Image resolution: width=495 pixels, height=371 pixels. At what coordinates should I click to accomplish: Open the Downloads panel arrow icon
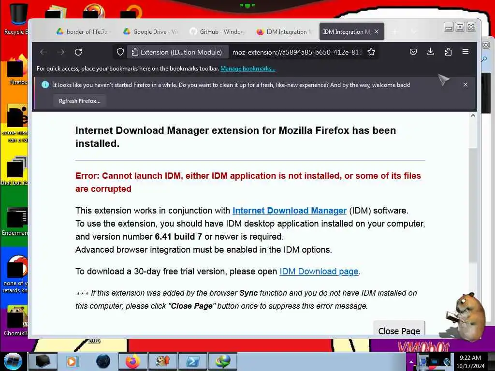(x=430, y=52)
